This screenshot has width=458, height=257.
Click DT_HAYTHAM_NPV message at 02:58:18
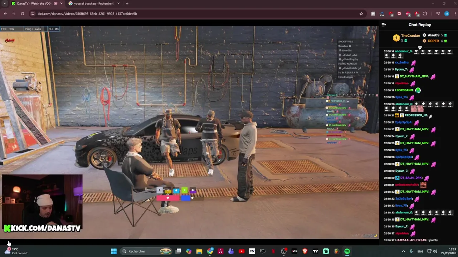coord(410,76)
